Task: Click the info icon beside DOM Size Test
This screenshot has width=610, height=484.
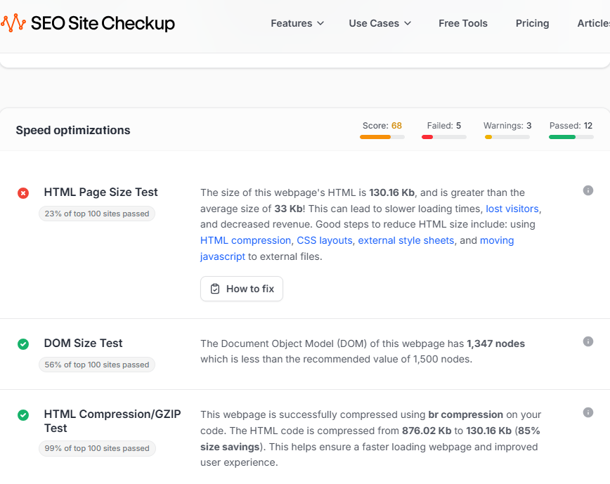Action: point(588,341)
